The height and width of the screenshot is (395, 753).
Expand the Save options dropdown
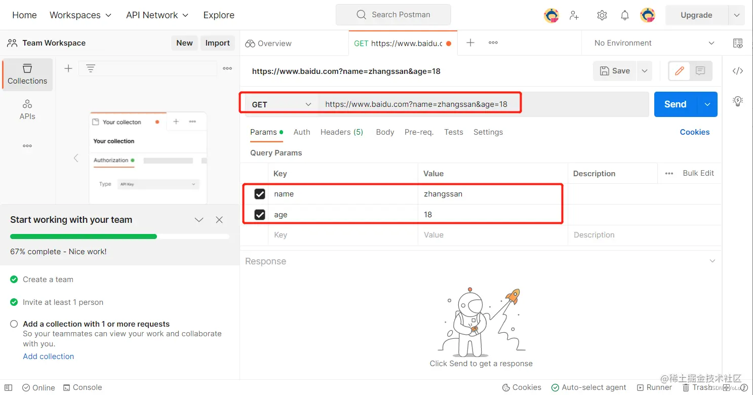pyautogui.click(x=645, y=71)
